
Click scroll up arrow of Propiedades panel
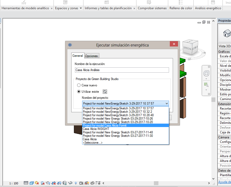coord(213,21)
